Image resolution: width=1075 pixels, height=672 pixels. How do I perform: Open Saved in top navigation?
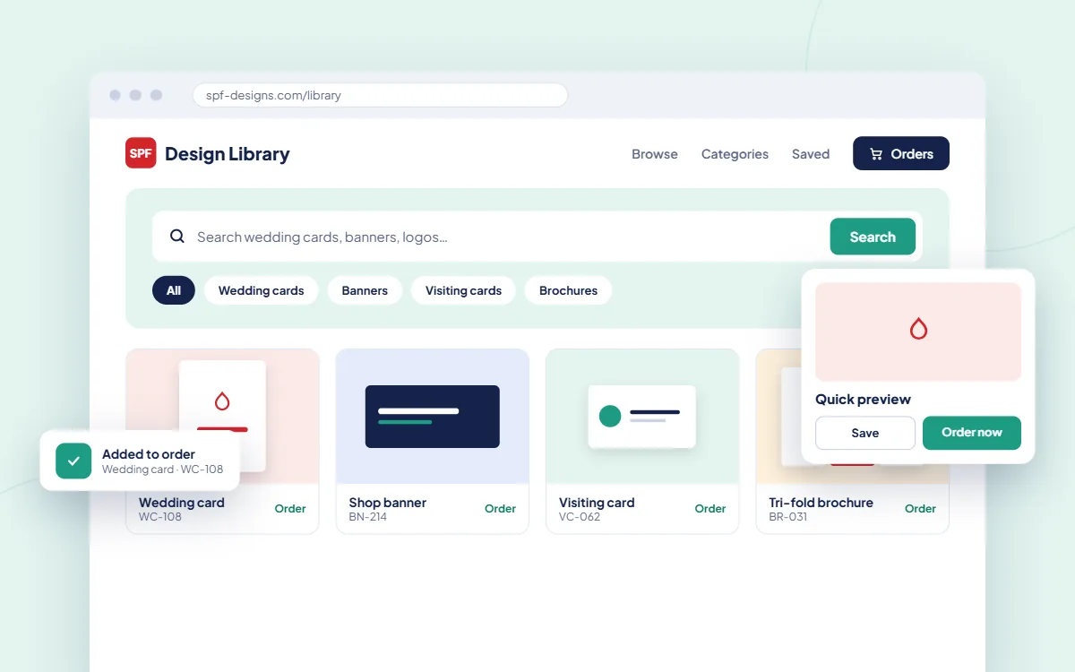811,154
